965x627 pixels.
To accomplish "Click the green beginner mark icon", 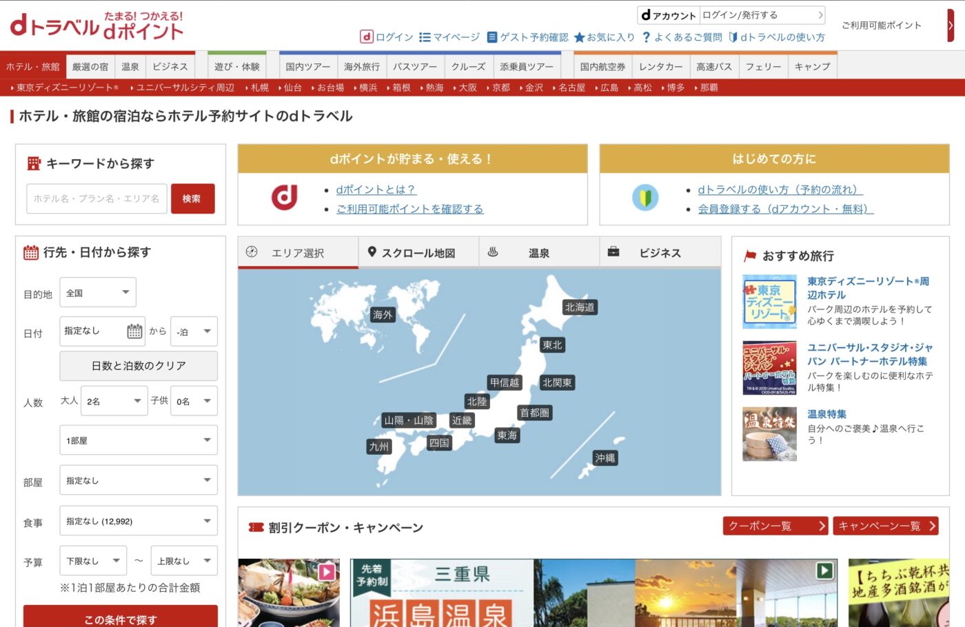I will [645, 198].
